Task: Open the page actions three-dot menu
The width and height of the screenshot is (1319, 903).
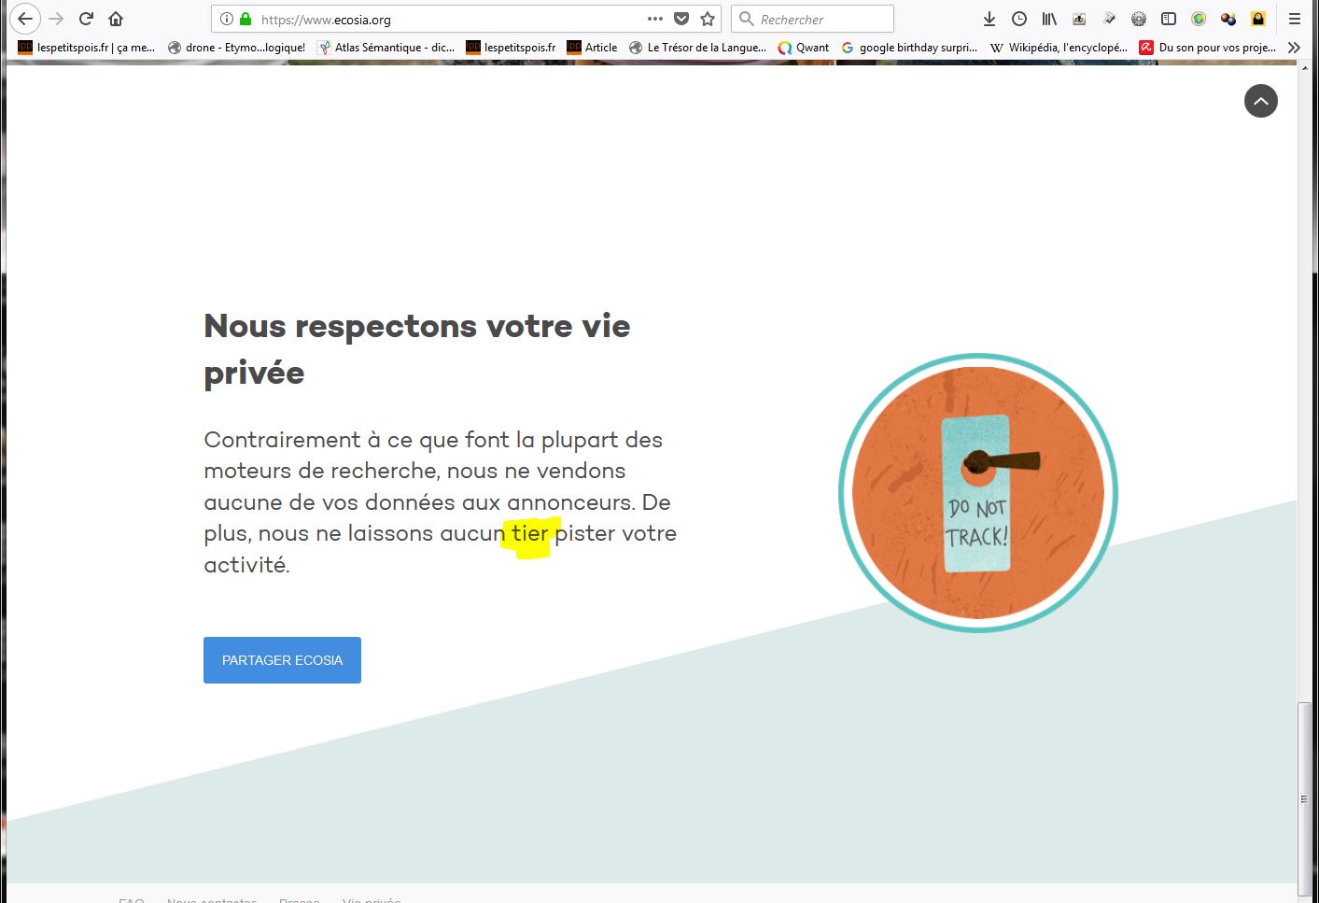Action: (x=655, y=19)
